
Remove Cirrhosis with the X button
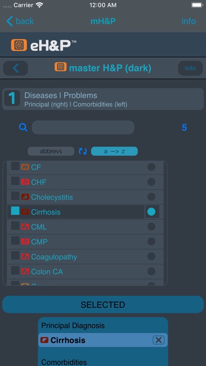point(159,340)
